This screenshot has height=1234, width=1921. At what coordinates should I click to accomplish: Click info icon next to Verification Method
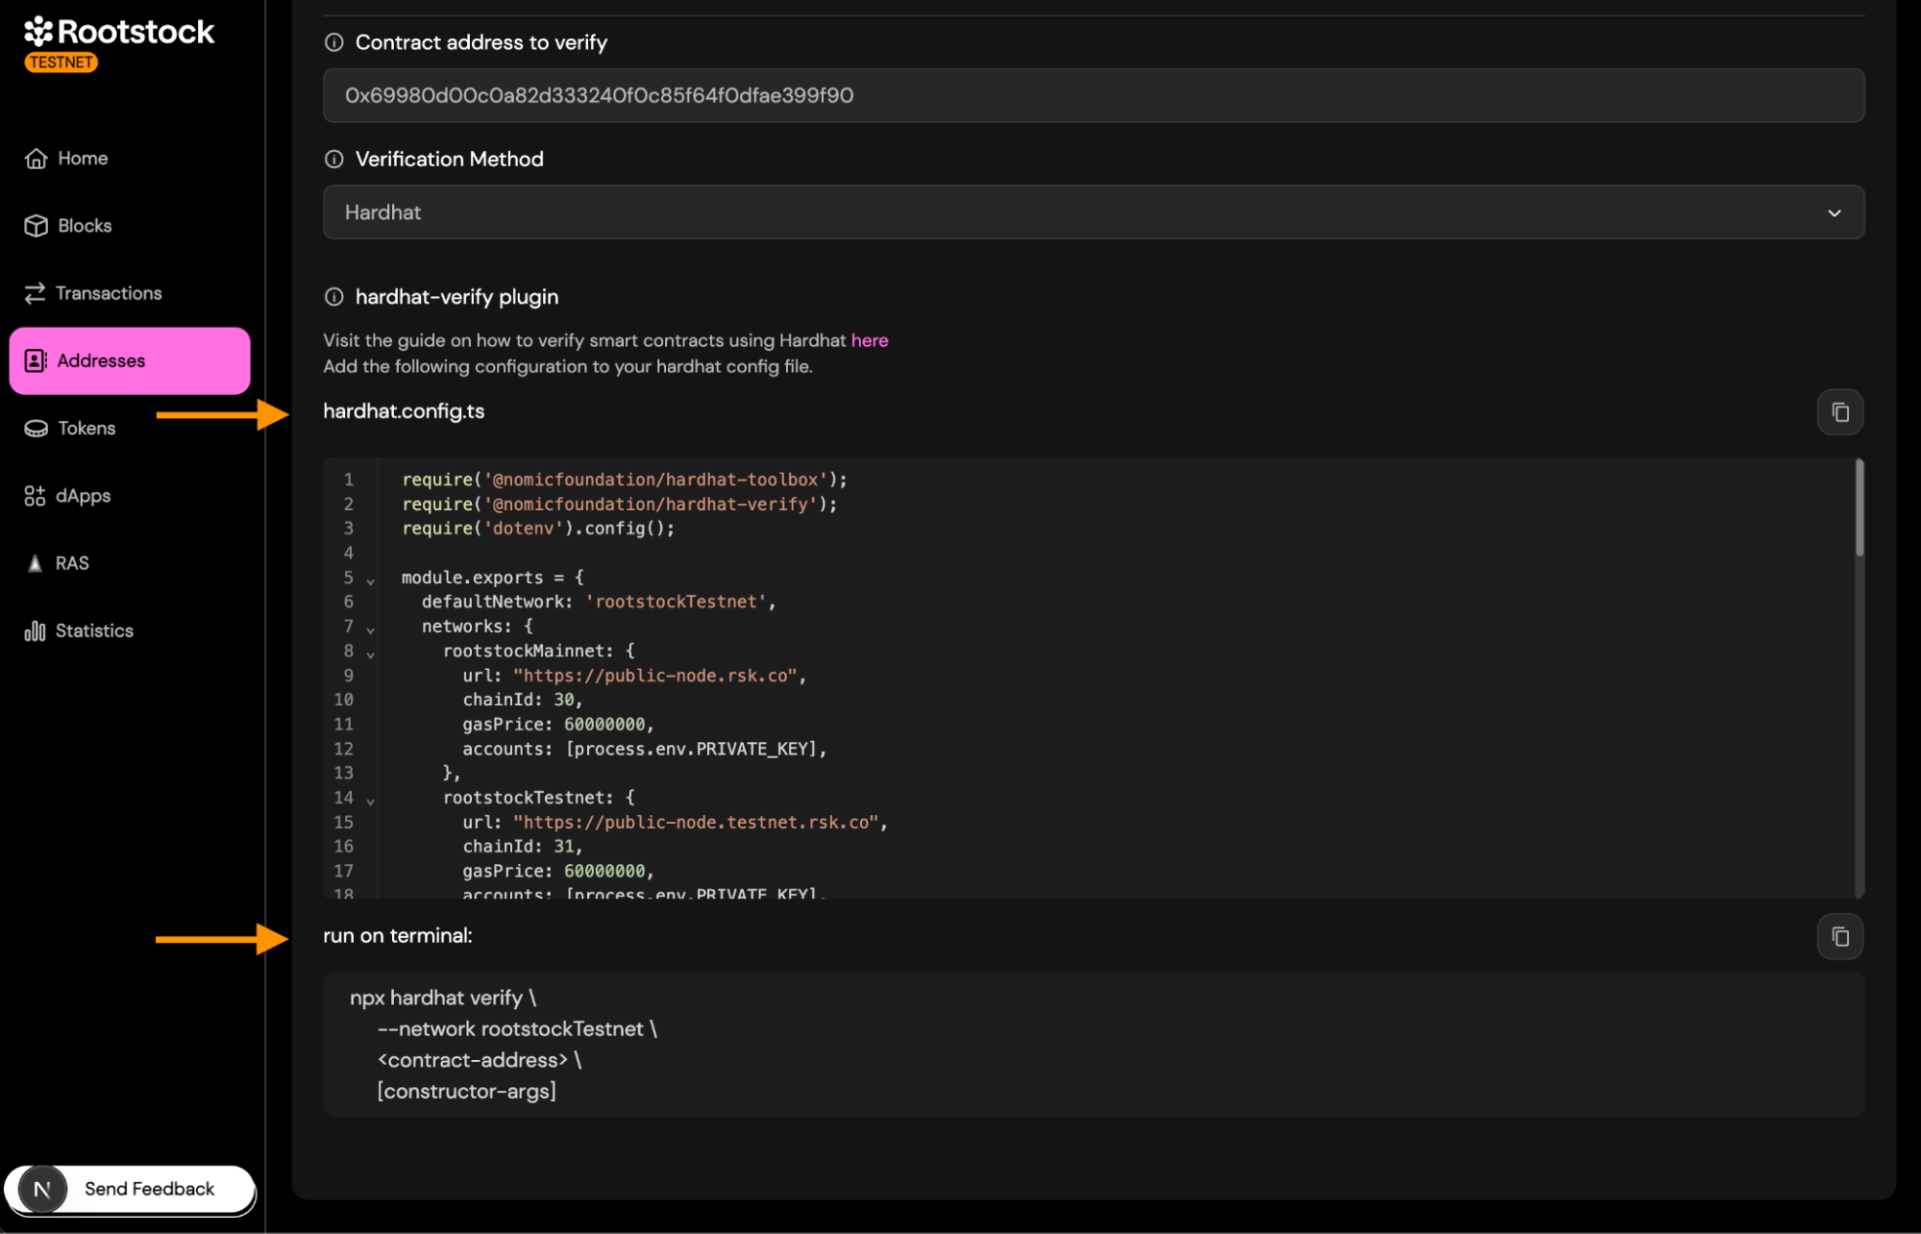click(333, 160)
